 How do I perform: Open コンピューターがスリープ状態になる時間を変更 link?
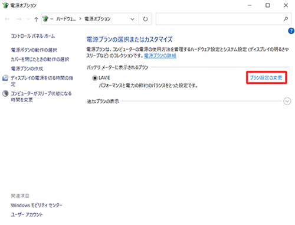[x=41, y=96]
